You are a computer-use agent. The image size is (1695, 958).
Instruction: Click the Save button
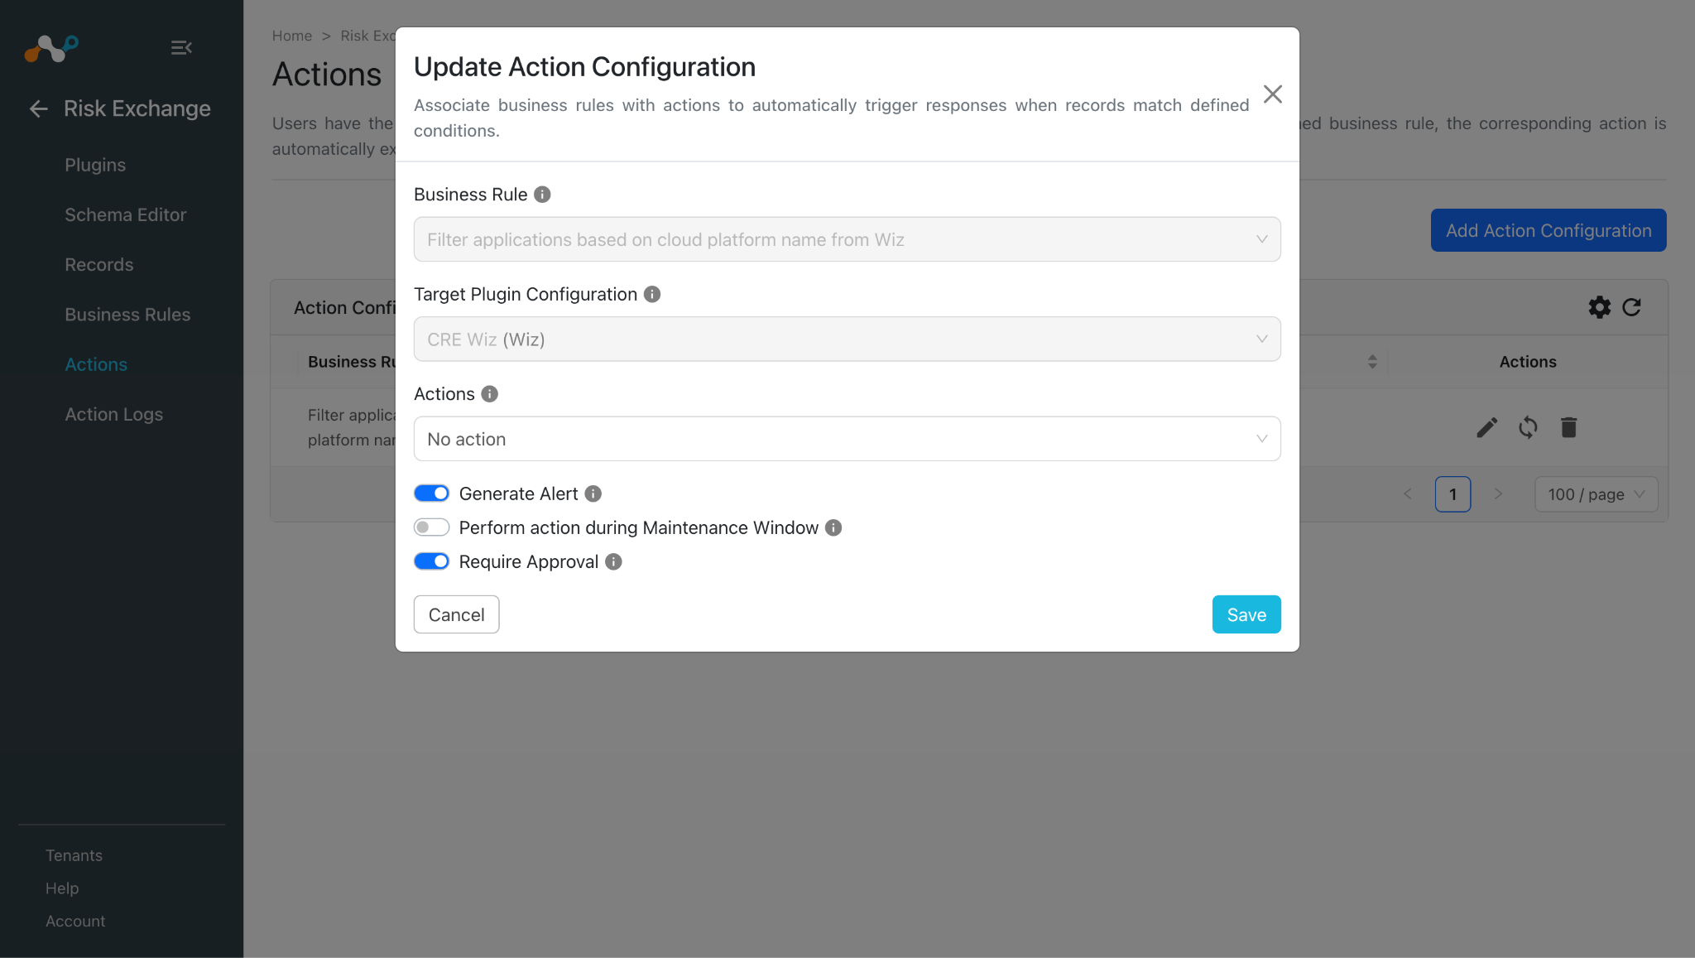(1246, 614)
